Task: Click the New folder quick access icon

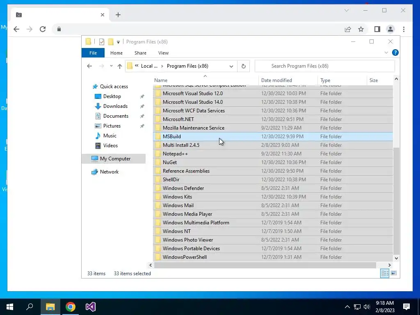Action: pyautogui.click(x=111, y=42)
